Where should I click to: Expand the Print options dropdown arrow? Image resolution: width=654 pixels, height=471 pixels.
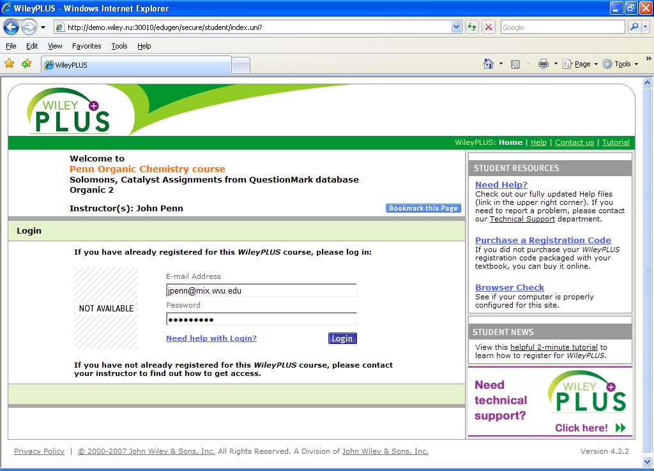[x=556, y=64]
